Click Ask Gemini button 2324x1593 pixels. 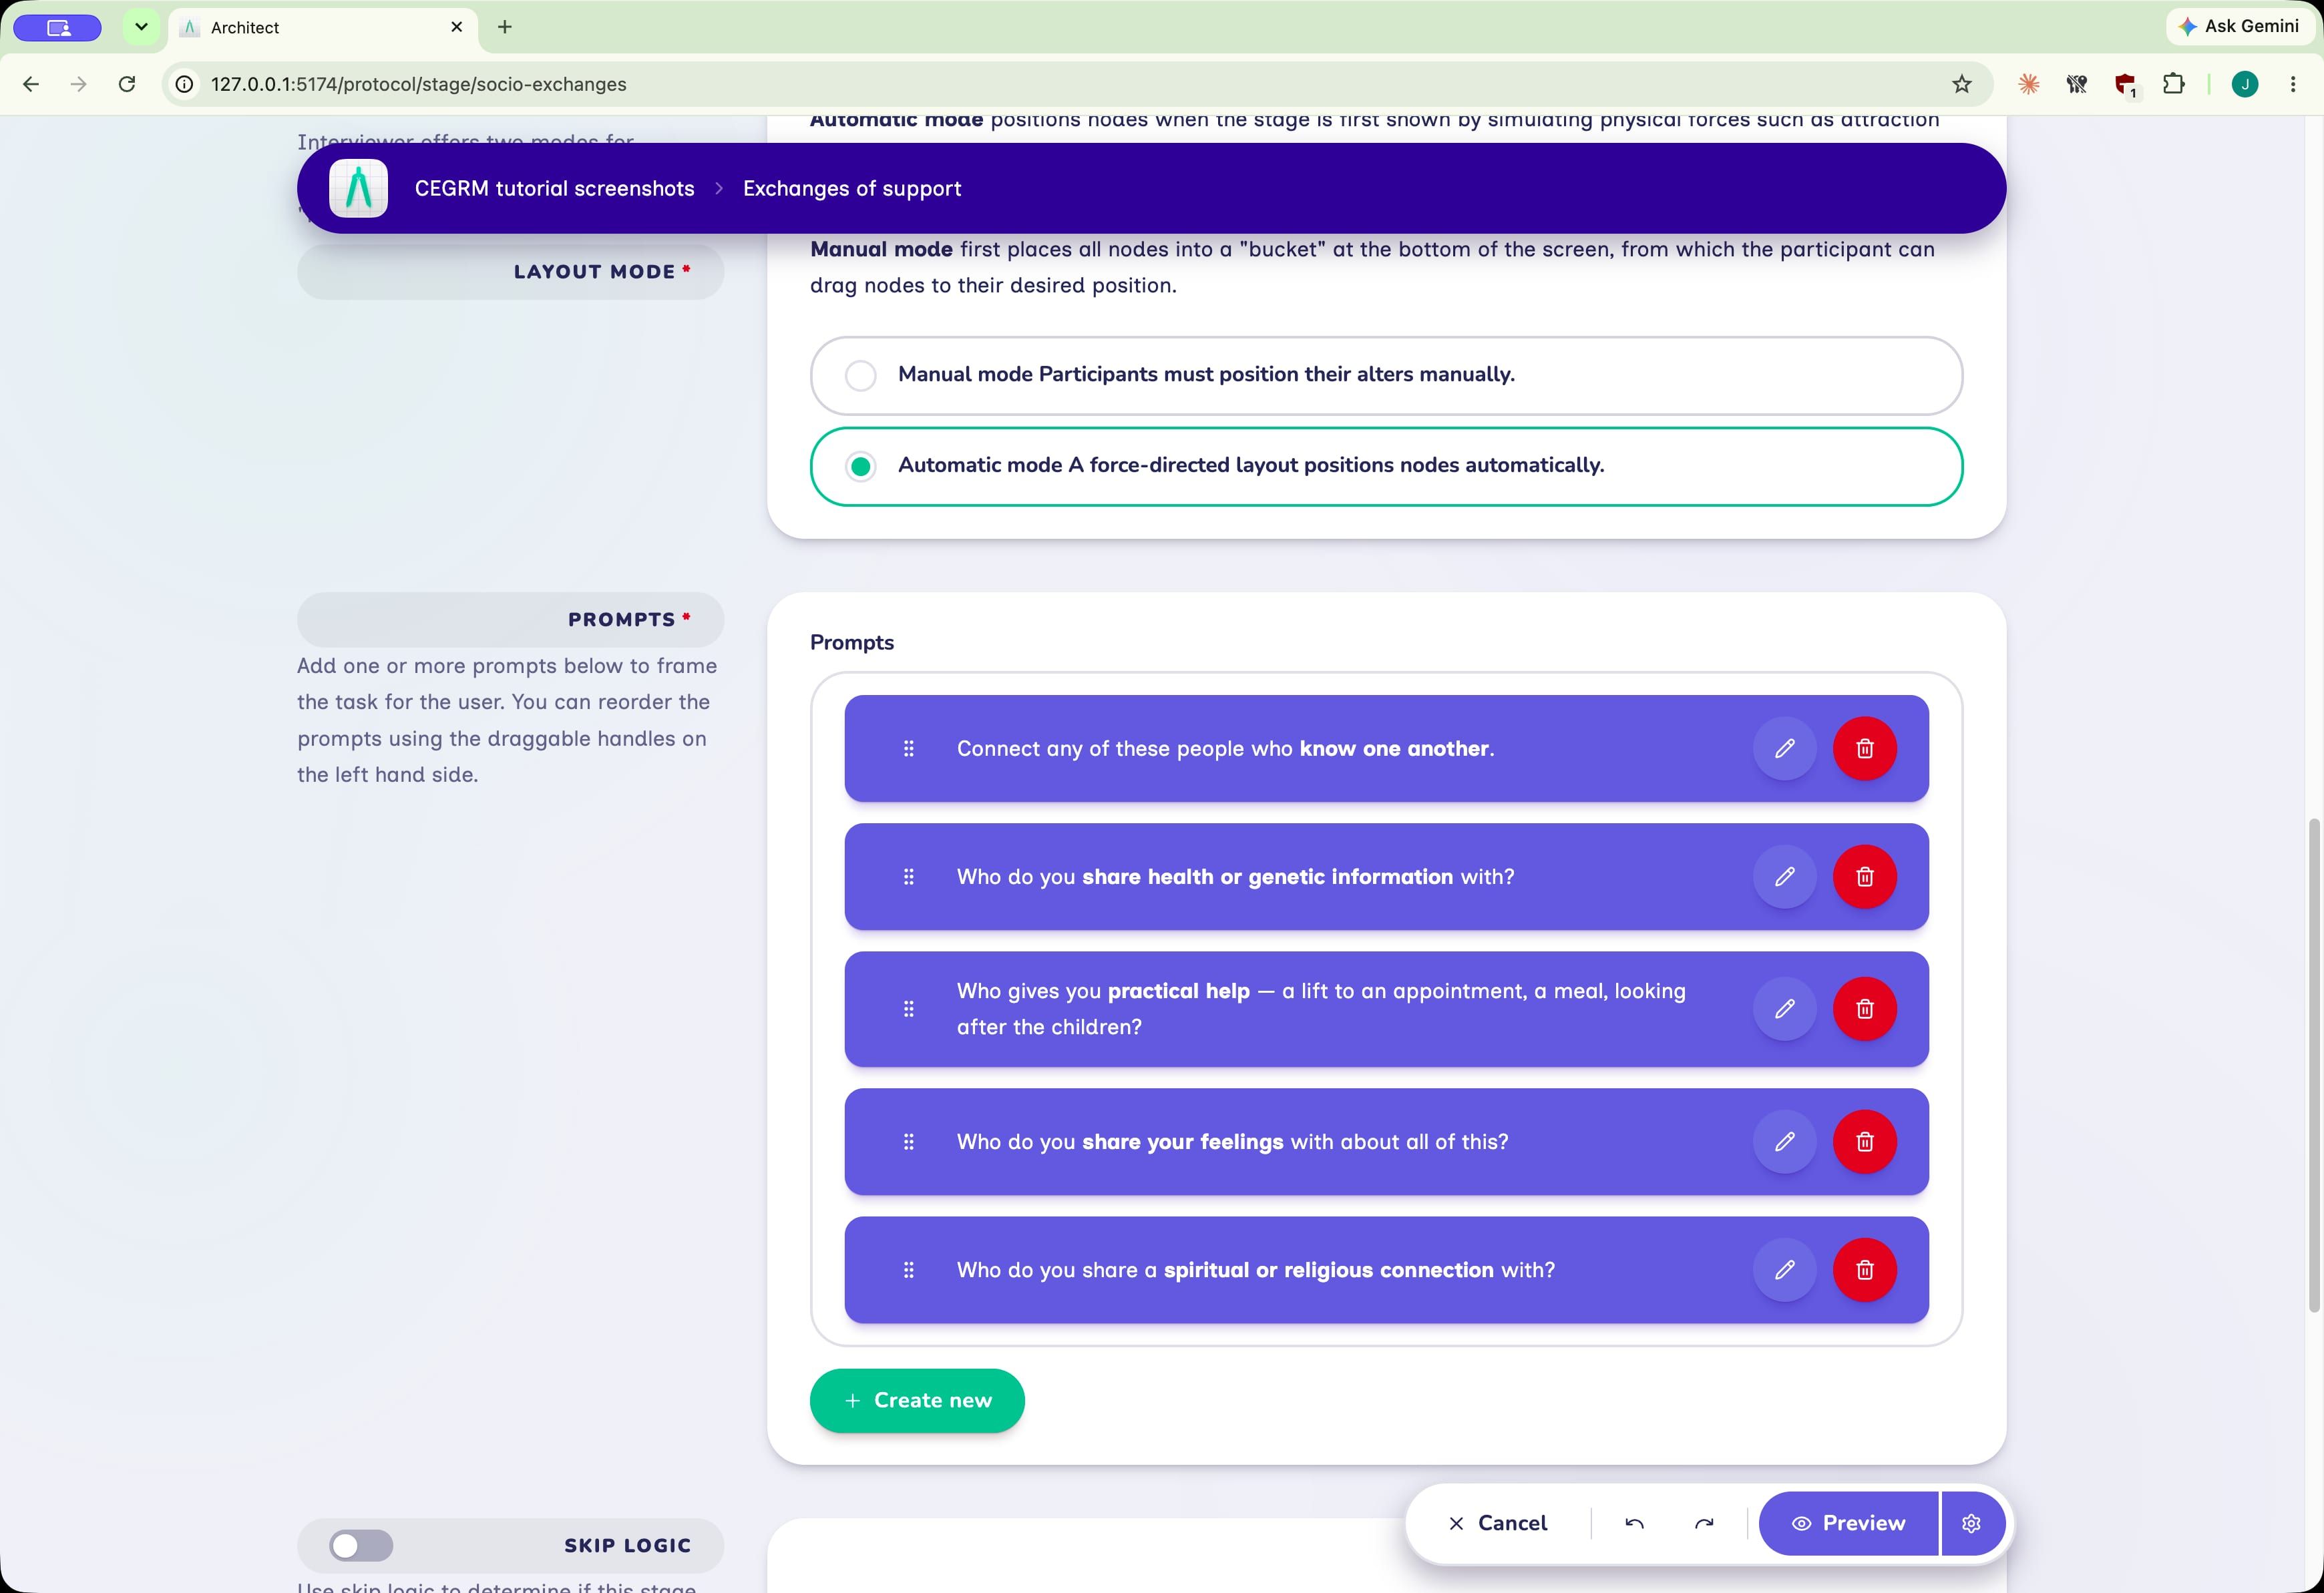(x=2239, y=27)
